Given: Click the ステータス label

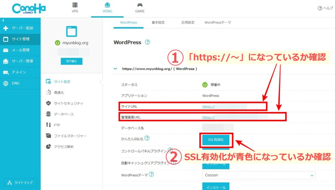Looking at the screenshot, I should pos(129,85).
